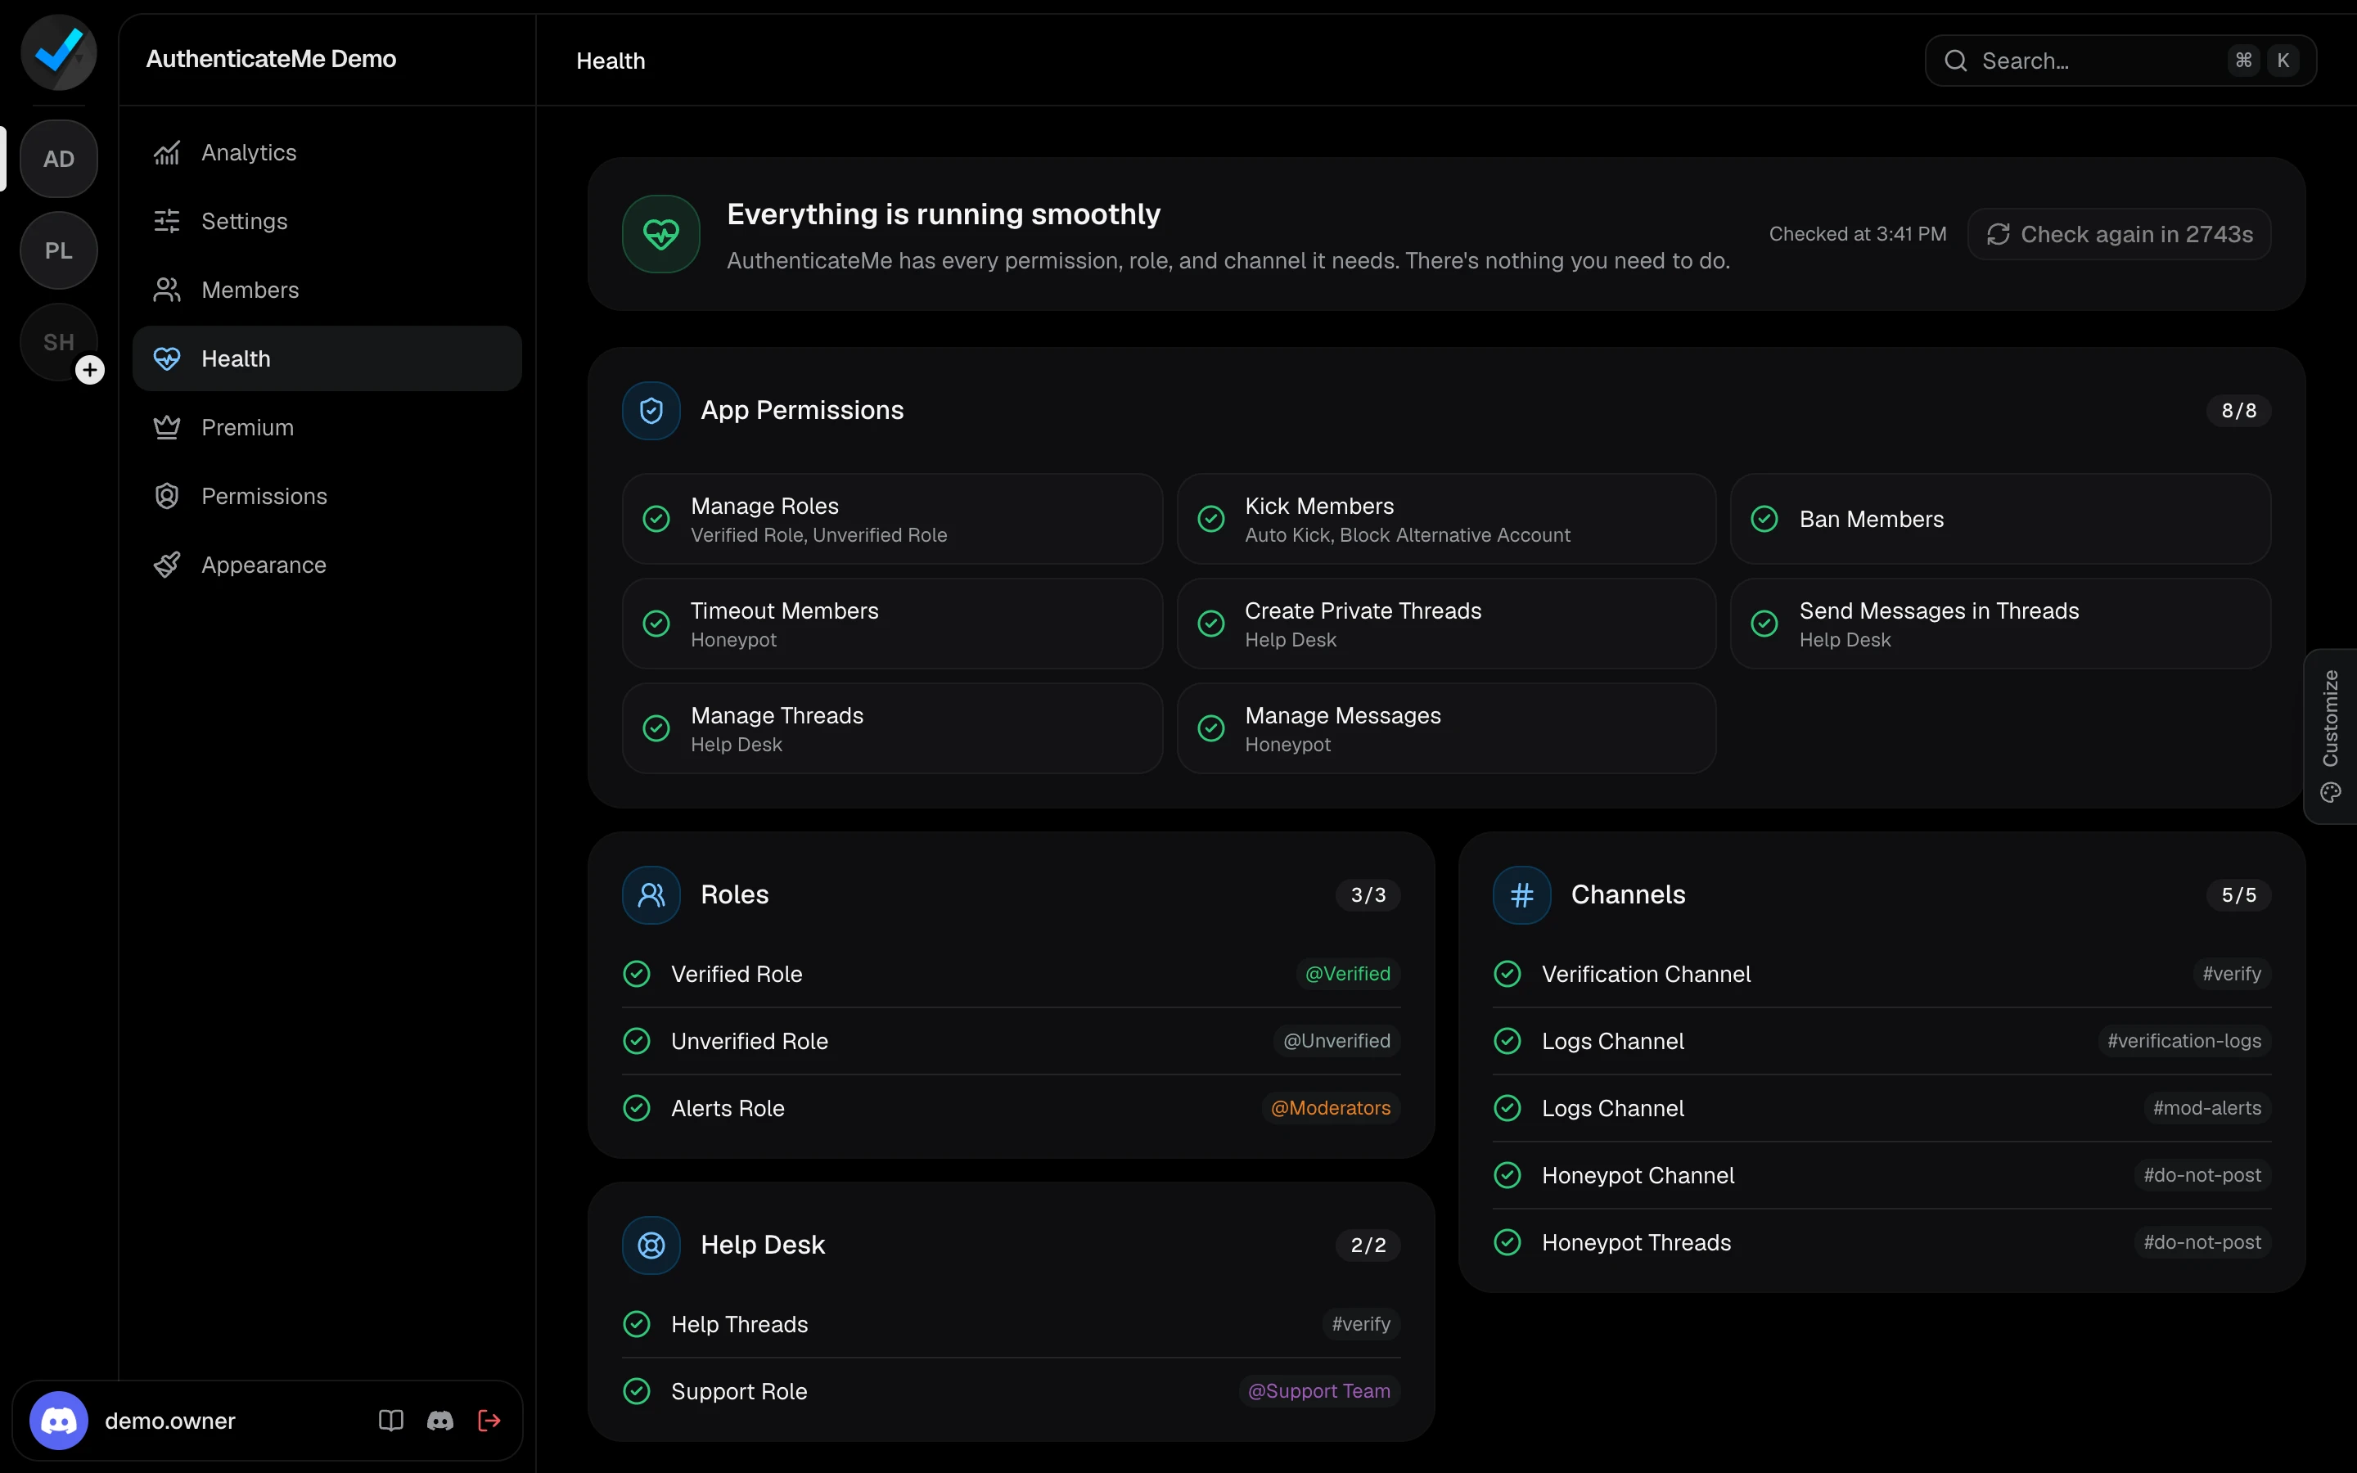Click the Ban Members permission card
The image size is (2357, 1473).
[2000, 518]
